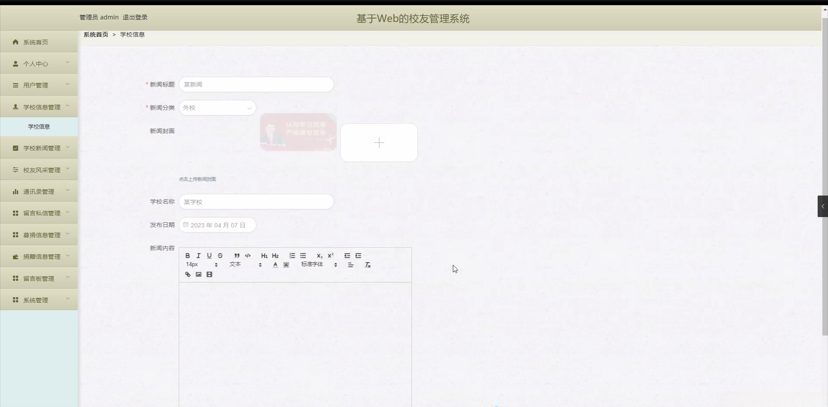Click the person icon beside 个人中心

point(16,63)
